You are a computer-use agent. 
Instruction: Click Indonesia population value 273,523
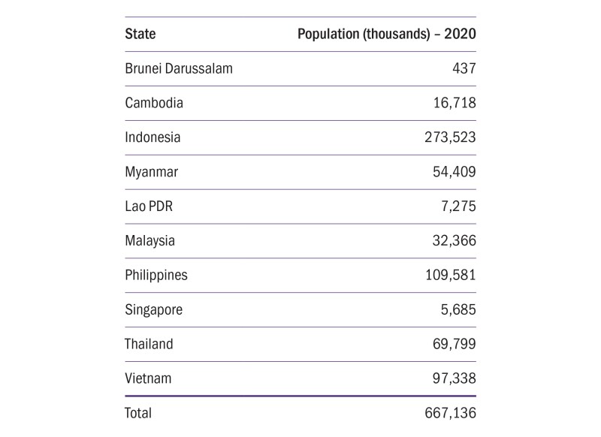pos(448,137)
